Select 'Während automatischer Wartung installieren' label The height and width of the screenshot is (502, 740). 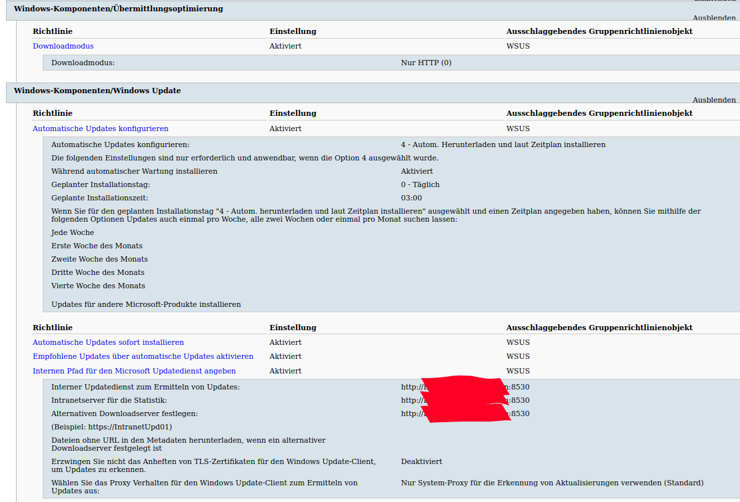point(135,171)
